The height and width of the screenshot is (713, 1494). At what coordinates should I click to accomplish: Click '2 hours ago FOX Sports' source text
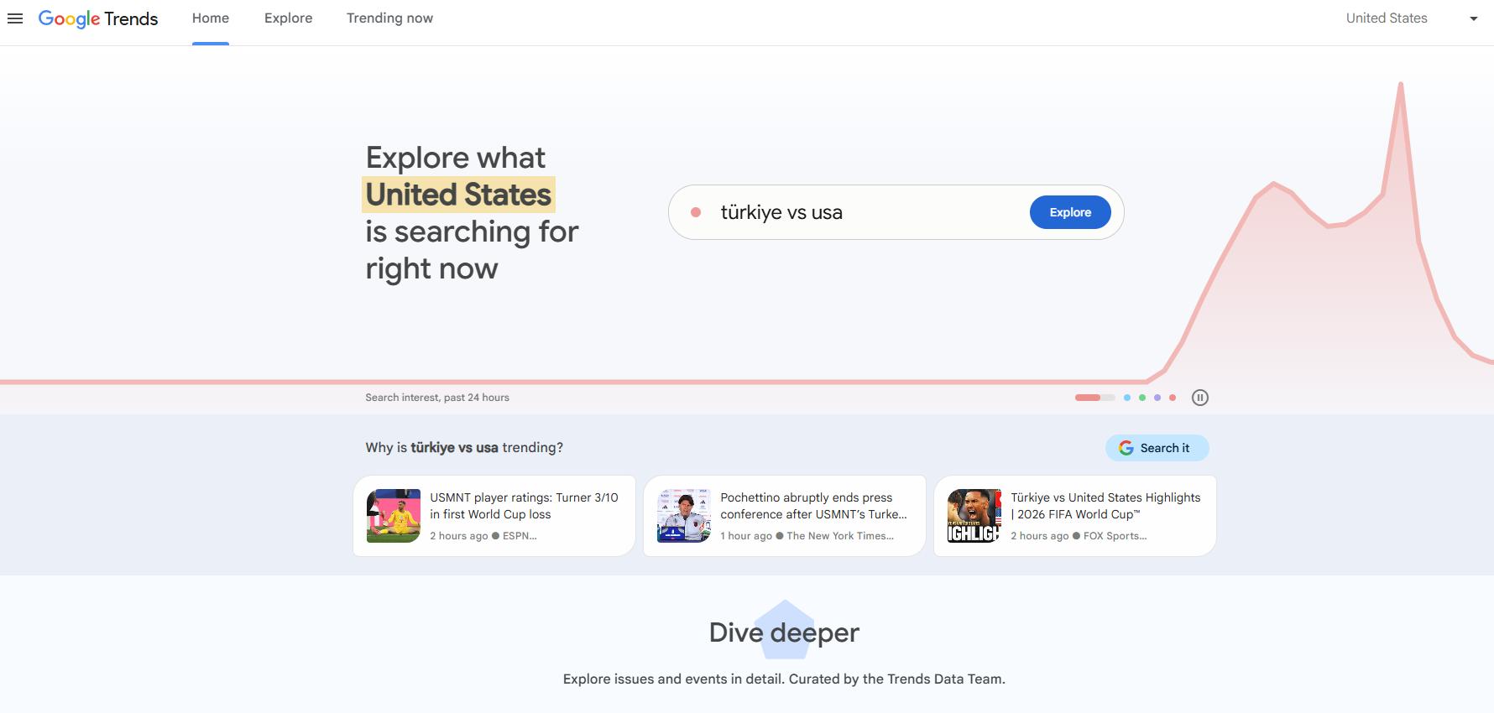[x=1079, y=536]
